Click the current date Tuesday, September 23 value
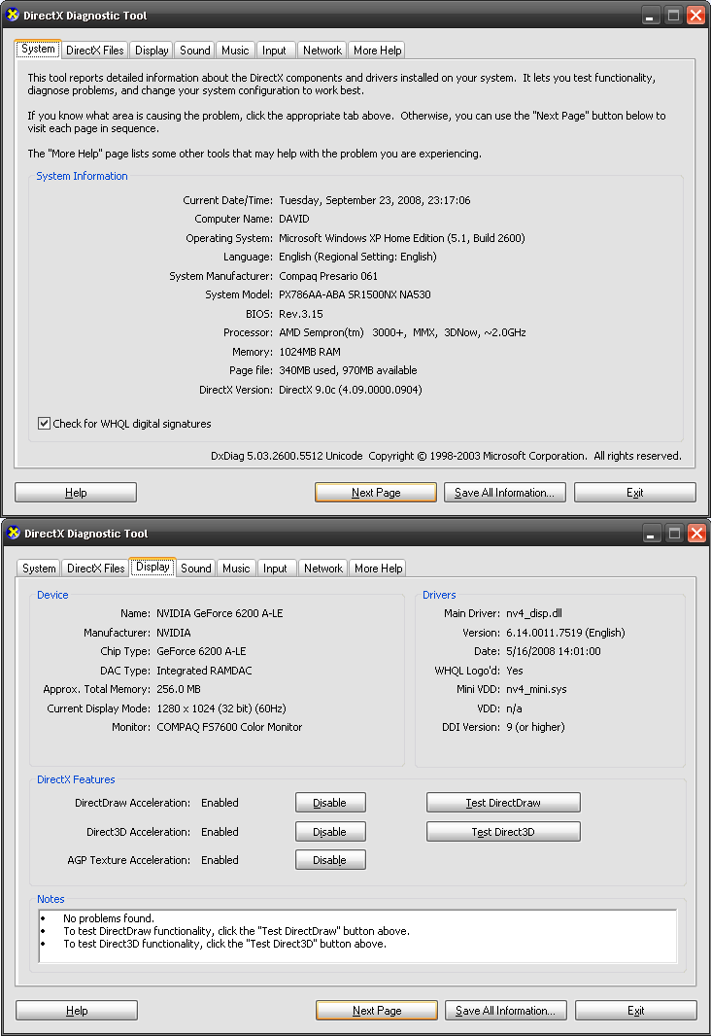Viewport: 711px width, 1036px height. coord(374,200)
